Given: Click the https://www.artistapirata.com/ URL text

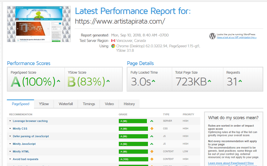Looking at the screenshot, I should pos(120,22).
